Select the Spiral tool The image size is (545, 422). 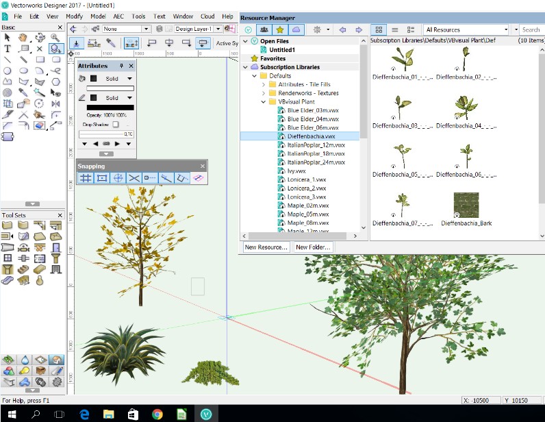tap(8, 92)
